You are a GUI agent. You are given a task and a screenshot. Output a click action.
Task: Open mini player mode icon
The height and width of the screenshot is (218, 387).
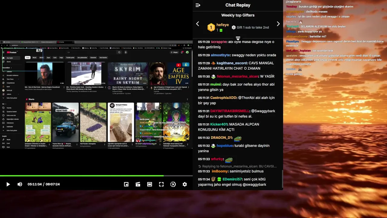(x=126, y=184)
